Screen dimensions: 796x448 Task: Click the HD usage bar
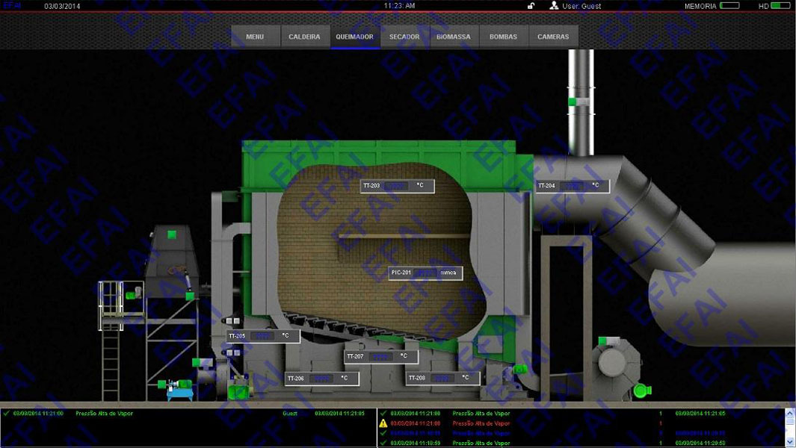tap(780, 6)
